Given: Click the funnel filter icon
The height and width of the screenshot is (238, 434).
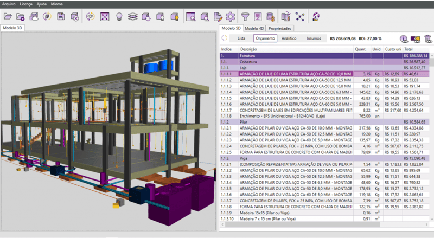Looking at the screenshot, I should click(x=245, y=17).
